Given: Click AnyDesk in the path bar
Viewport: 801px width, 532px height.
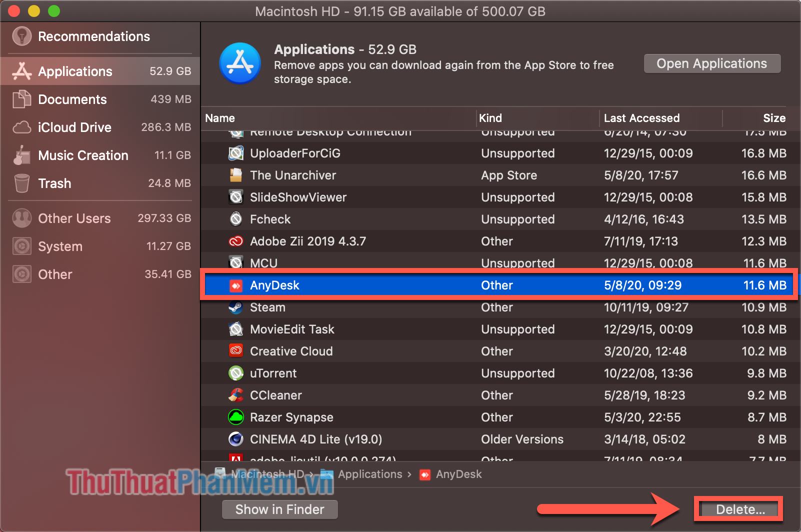Looking at the screenshot, I should 458,474.
